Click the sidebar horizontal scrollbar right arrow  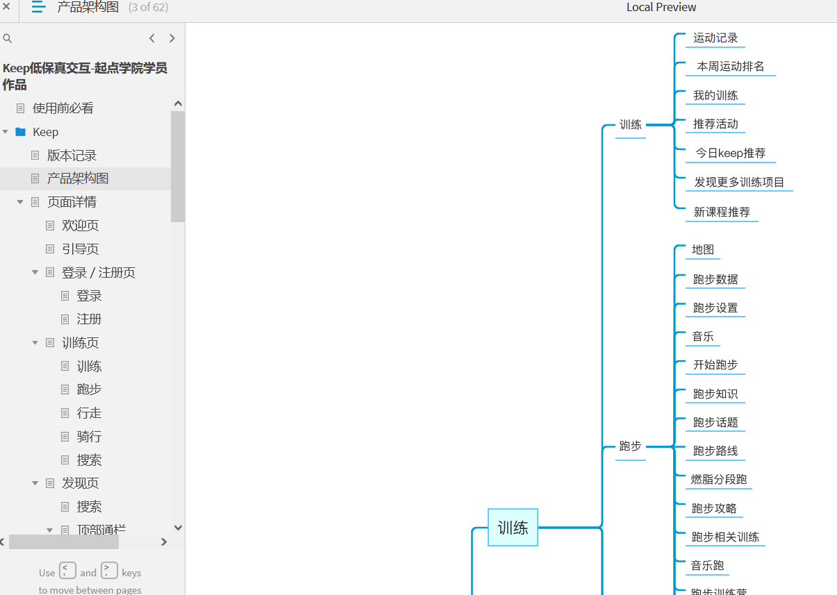(x=164, y=542)
